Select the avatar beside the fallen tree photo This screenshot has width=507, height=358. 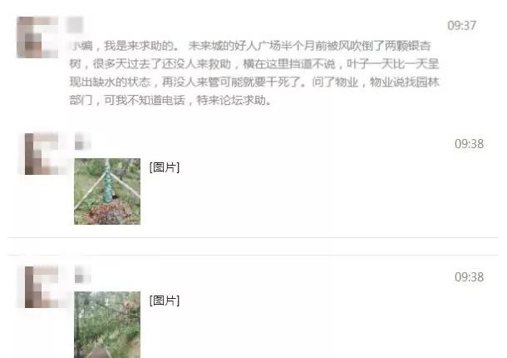[42, 286]
